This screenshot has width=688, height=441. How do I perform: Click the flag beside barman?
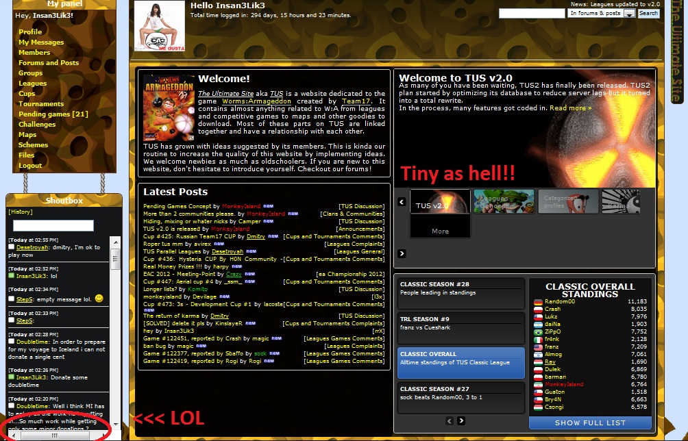(x=538, y=377)
